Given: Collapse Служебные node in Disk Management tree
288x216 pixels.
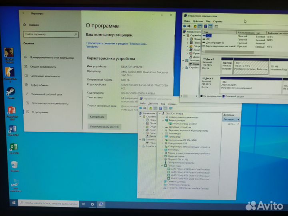Looking at the screenshot, I should point(184,35).
